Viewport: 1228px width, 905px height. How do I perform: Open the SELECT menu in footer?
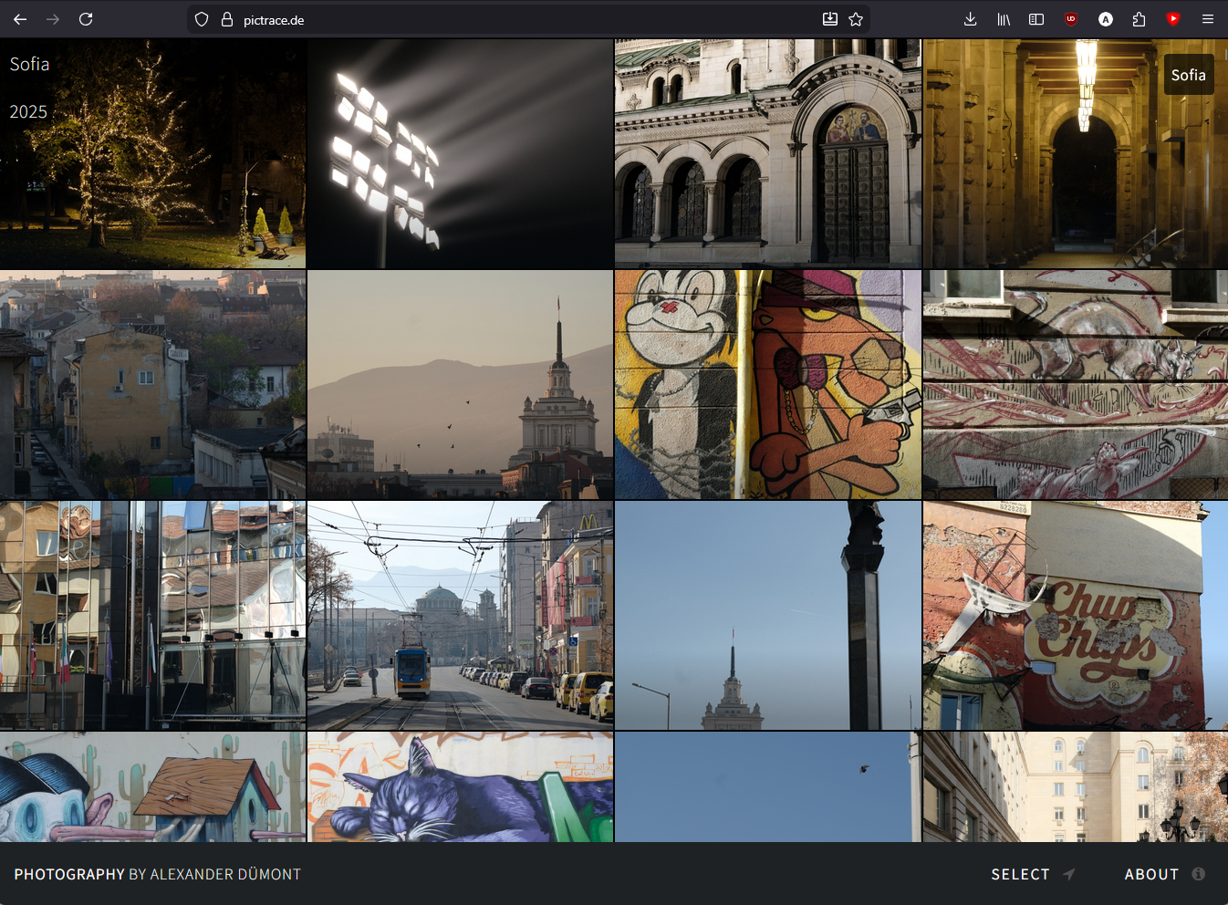click(x=1032, y=874)
